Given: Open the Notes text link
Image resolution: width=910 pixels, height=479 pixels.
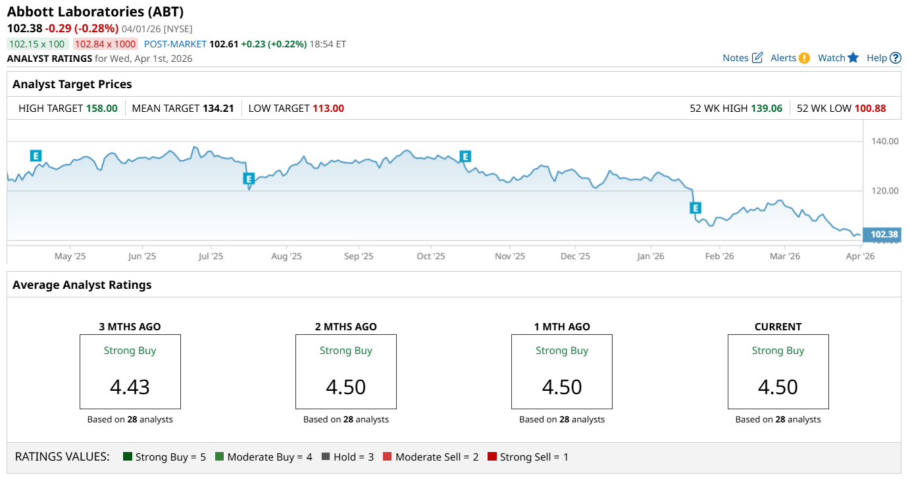Looking at the screenshot, I should coord(735,58).
